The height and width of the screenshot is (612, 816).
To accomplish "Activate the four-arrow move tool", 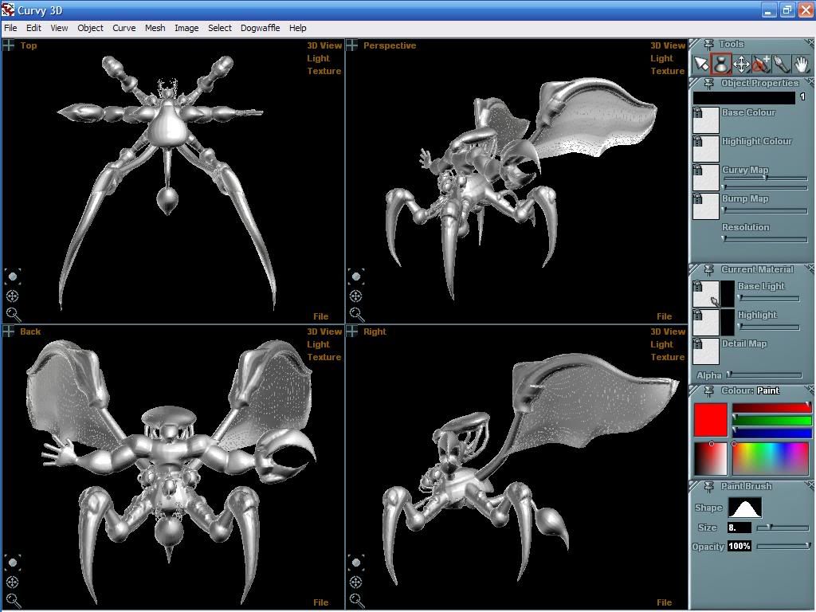I will [x=741, y=64].
